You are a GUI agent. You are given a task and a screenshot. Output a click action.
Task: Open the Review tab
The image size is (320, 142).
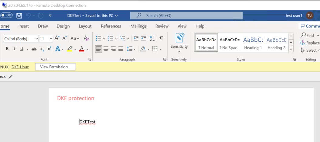(x=162, y=26)
